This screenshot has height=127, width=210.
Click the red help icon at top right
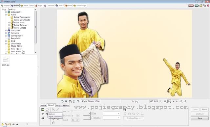pos(208,6)
